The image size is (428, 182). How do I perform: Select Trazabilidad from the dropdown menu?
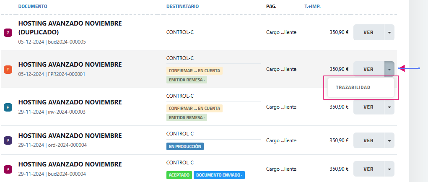pyautogui.click(x=353, y=88)
